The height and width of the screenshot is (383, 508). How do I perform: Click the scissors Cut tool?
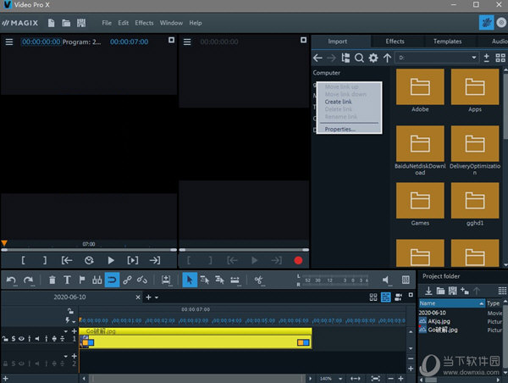pos(258,280)
